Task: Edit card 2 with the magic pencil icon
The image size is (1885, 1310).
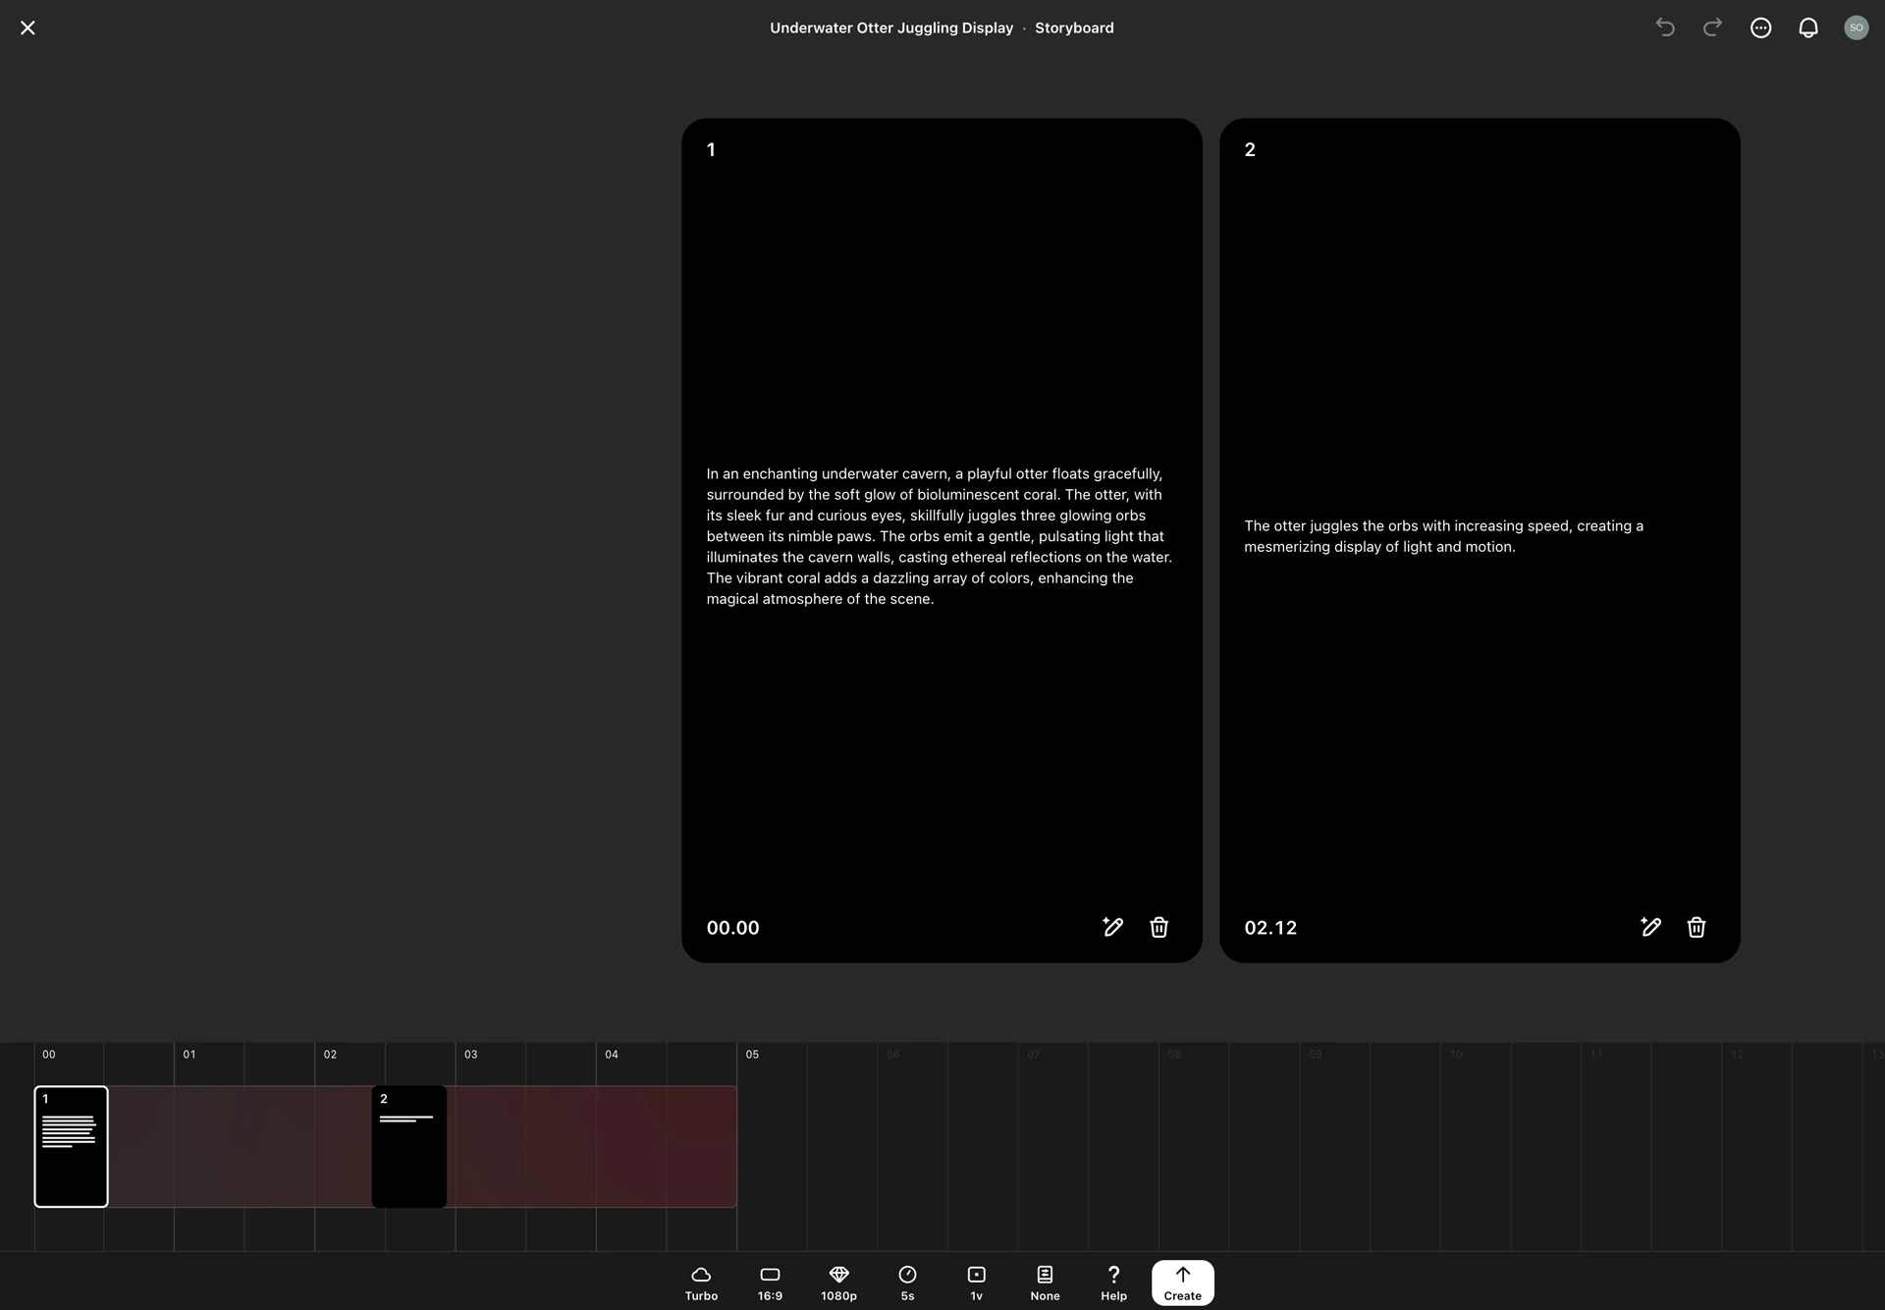Action: 1650,927
